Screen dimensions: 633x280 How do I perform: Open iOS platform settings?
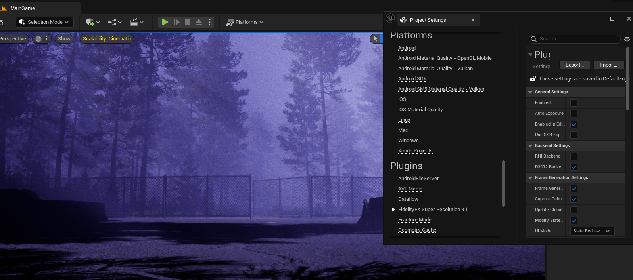402,99
